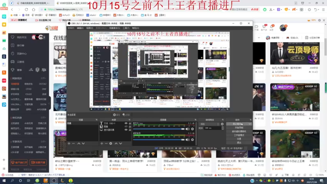
Task: Open the TOP50 stream thumbnail on Douyu
Action: [295, 97]
